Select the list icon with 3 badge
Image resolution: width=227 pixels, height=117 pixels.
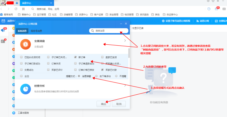coord(3,41)
